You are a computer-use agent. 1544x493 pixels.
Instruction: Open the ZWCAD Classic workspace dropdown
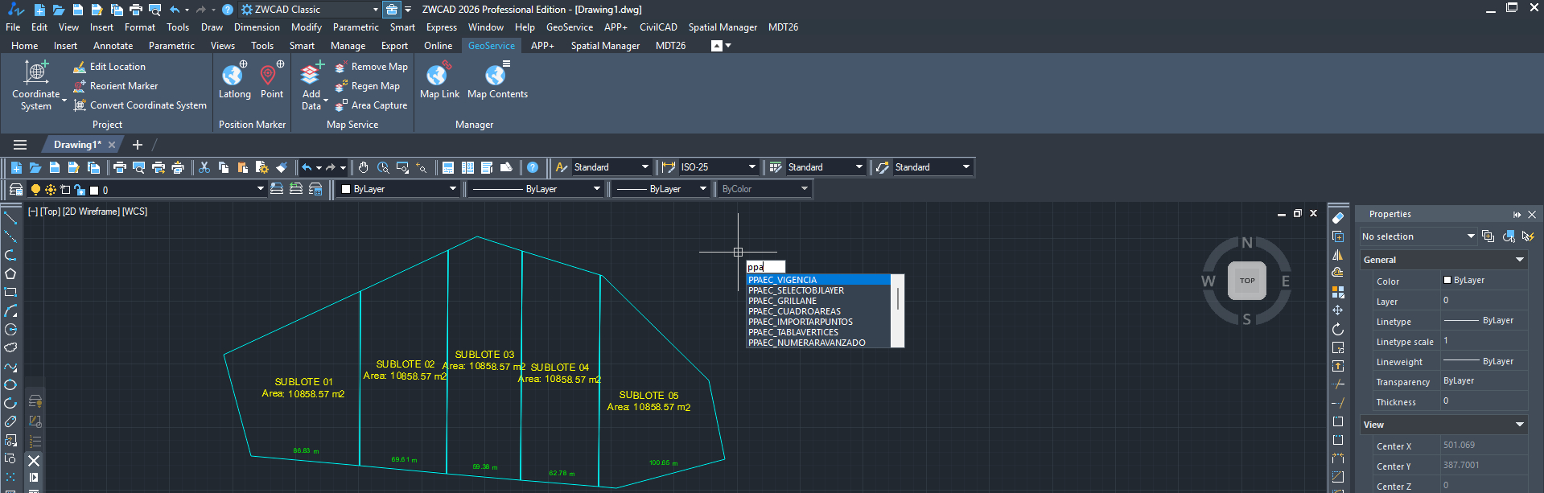376,10
